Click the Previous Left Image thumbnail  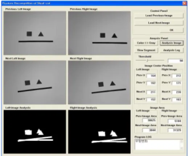click(35, 33)
